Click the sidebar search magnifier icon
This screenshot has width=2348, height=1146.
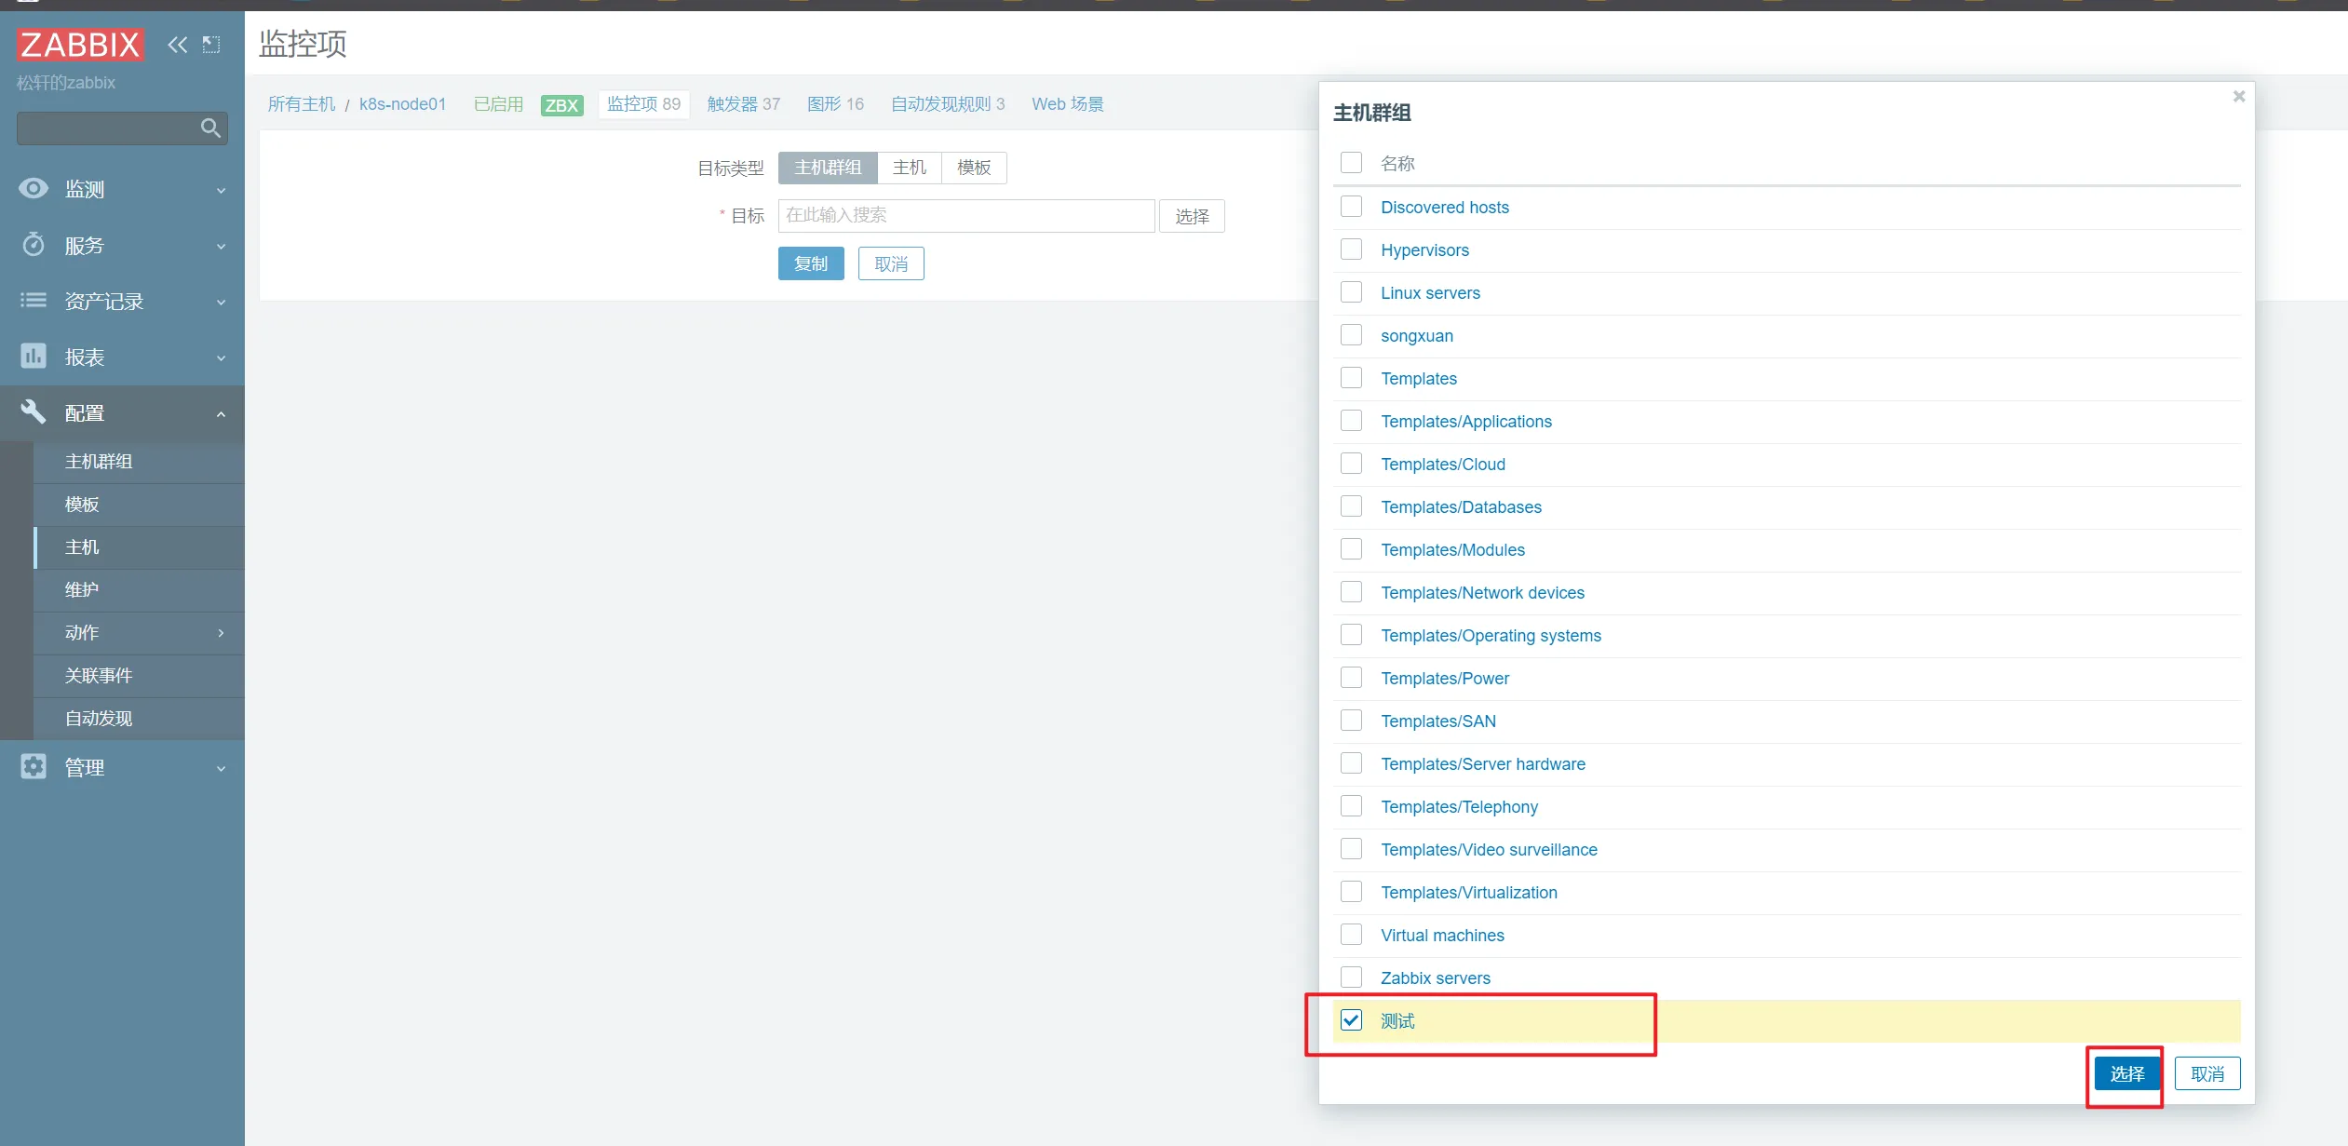click(x=210, y=128)
